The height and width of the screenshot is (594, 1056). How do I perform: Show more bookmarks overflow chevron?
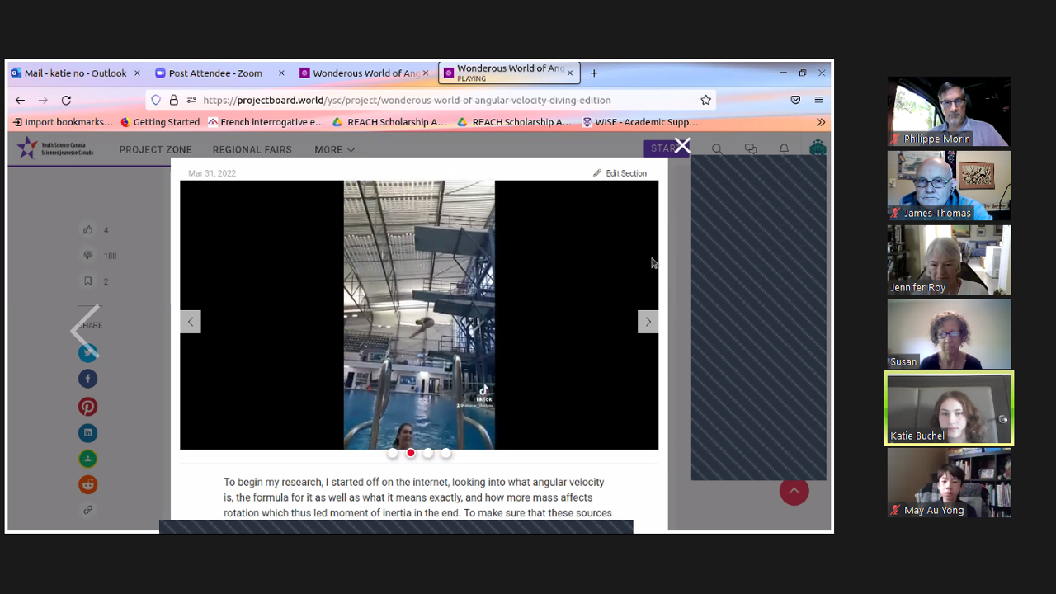point(820,122)
